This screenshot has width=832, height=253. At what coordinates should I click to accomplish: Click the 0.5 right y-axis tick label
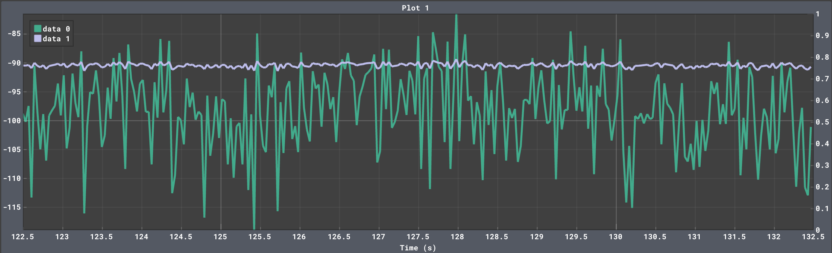(x=822, y=122)
